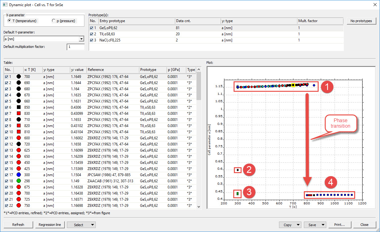Click the black diamond data point in plot
The height and width of the screenshot is (232, 380).
point(238,170)
